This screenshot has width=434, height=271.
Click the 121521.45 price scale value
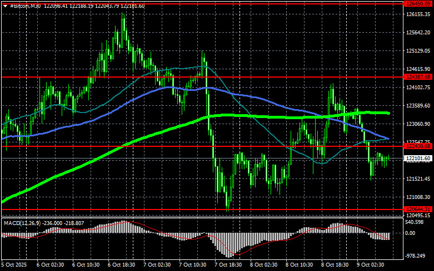point(418,179)
